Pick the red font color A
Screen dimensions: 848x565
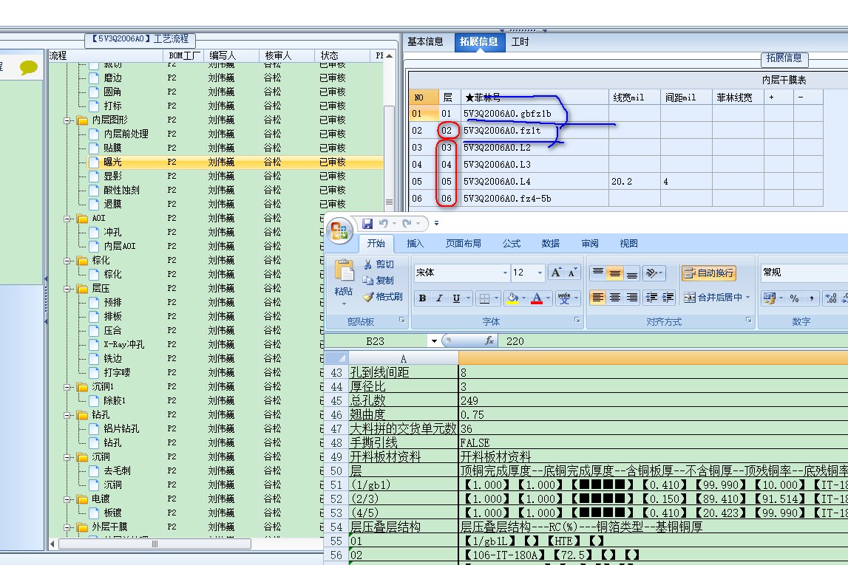[537, 298]
